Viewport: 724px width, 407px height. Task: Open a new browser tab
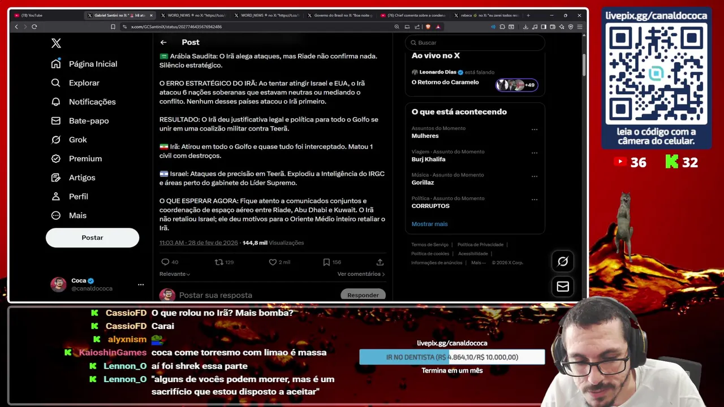528,15
